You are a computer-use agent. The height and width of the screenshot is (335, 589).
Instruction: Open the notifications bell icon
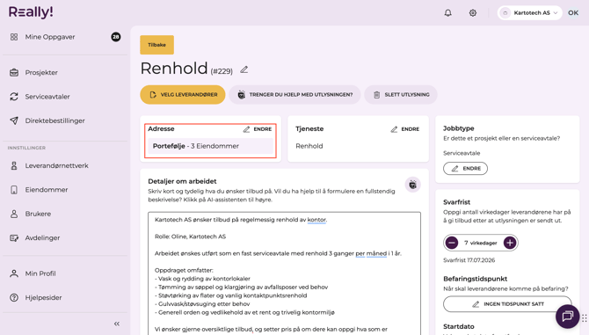point(447,13)
